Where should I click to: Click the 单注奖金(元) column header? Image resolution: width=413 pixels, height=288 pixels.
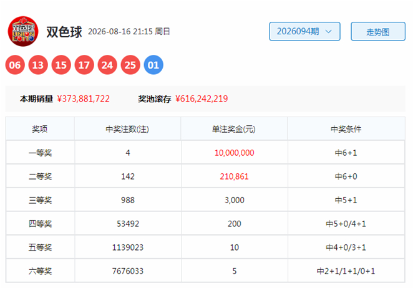(234, 129)
